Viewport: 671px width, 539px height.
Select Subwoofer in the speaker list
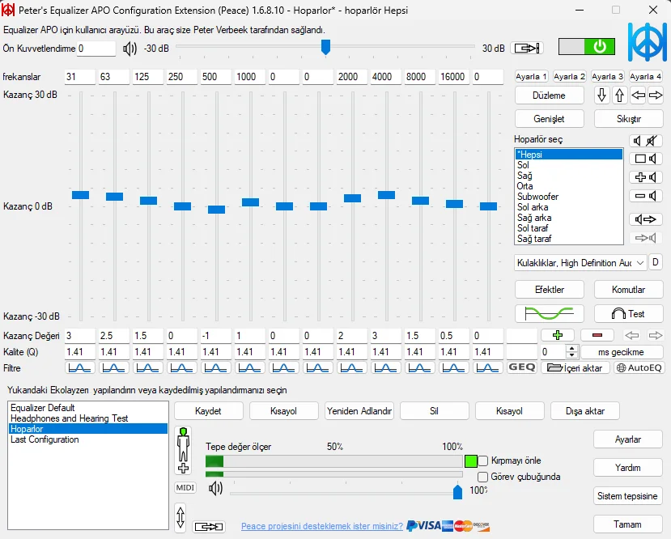click(569, 197)
